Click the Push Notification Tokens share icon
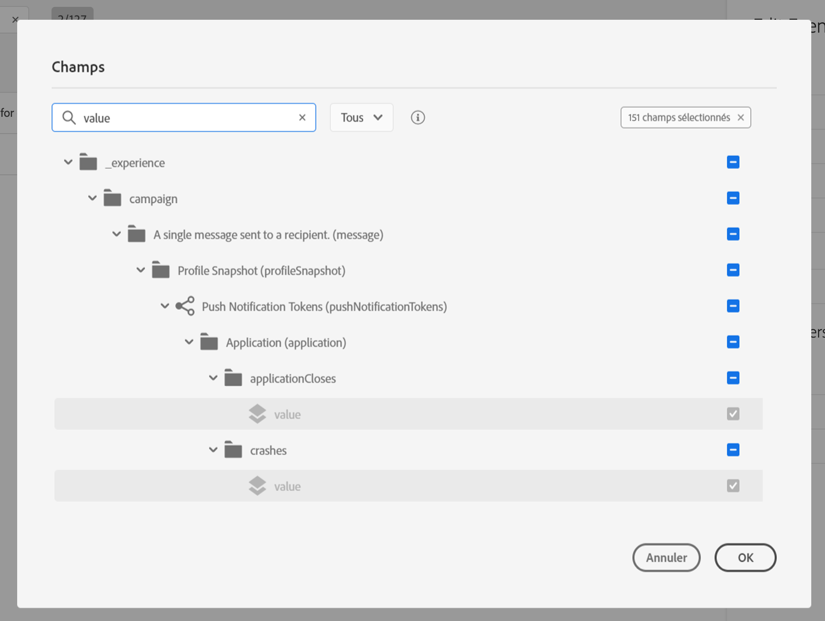 (x=185, y=306)
